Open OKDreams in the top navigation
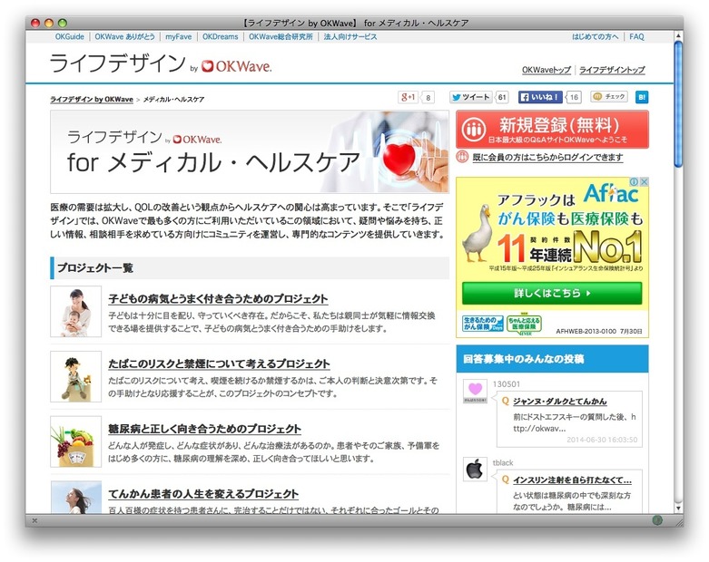 (221, 36)
